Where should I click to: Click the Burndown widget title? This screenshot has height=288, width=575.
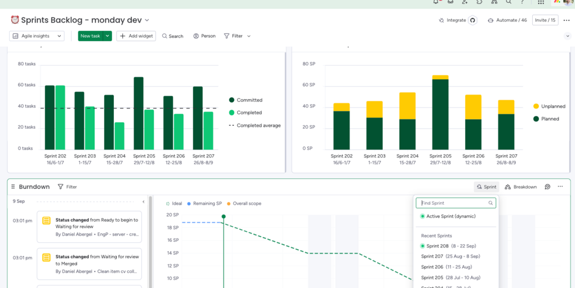point(34,187)
